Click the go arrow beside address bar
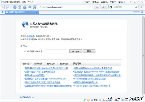 point(97,7)
